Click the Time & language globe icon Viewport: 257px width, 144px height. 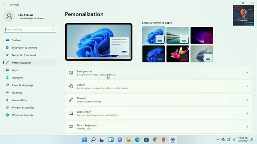pyautogui.click(x=7, y=85)
